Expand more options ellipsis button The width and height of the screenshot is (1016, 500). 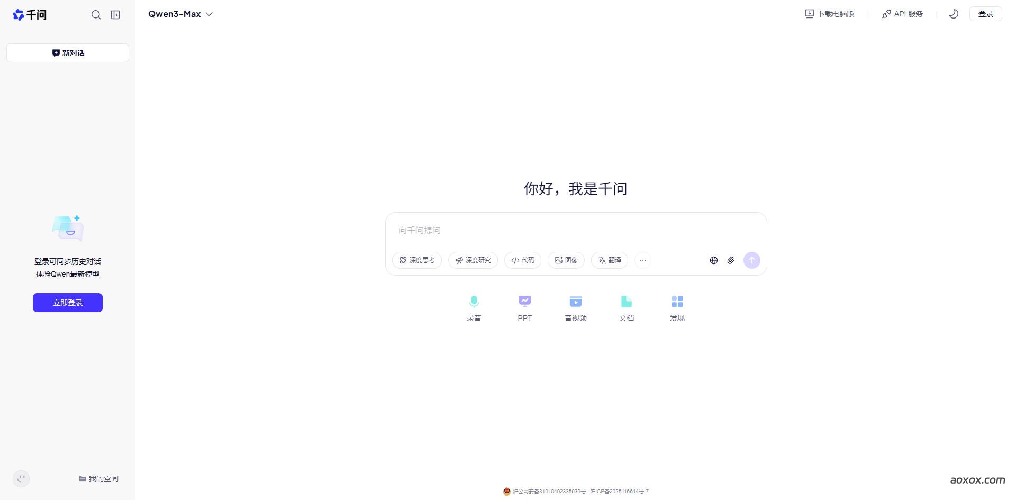point(643,260)
